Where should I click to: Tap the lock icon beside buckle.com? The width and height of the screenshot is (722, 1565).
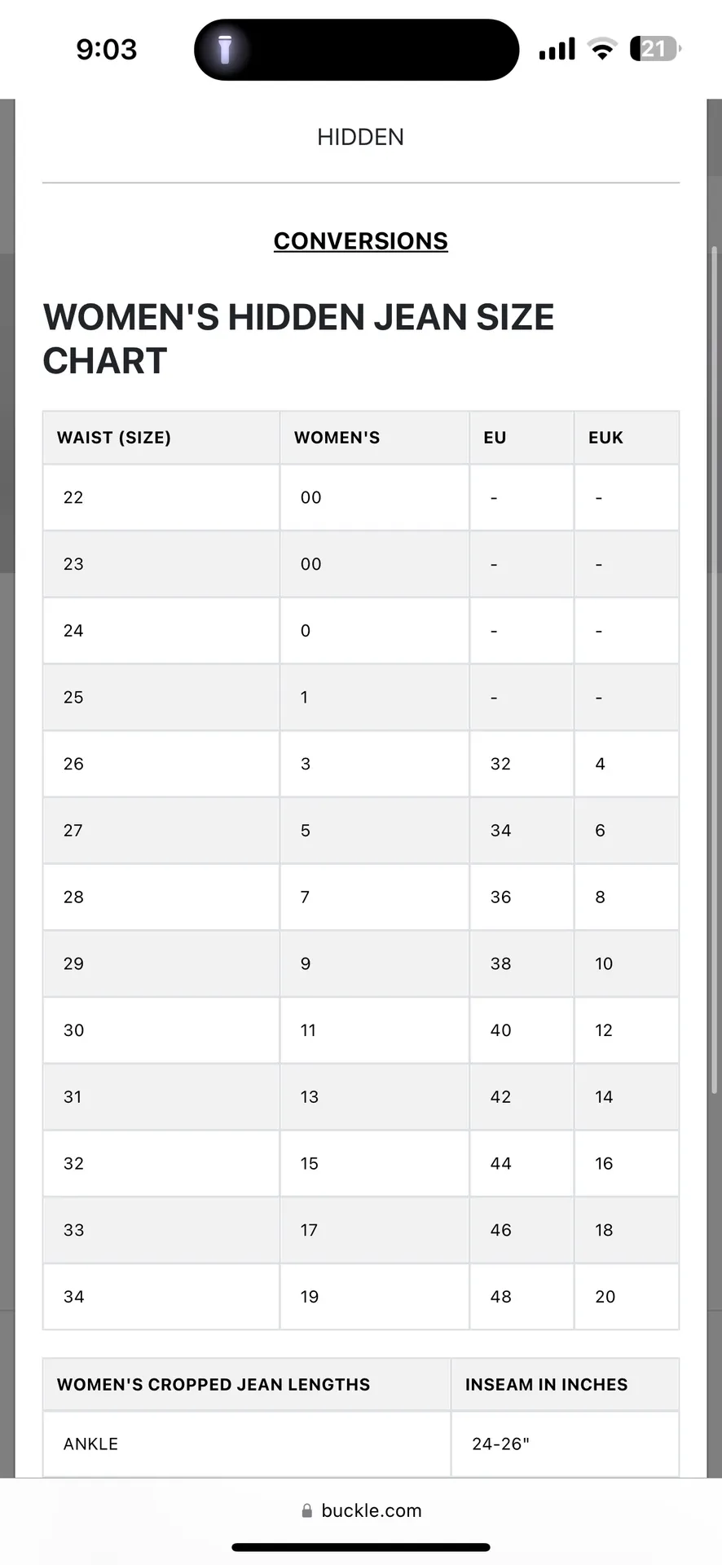point(307,1510)
